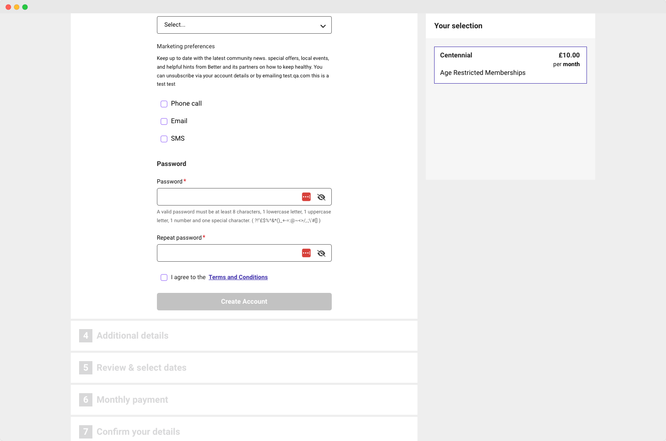Viewport: 666px width, 441px height.
Task: Click the step number 7 badge
Action: [x=86, y=432]
